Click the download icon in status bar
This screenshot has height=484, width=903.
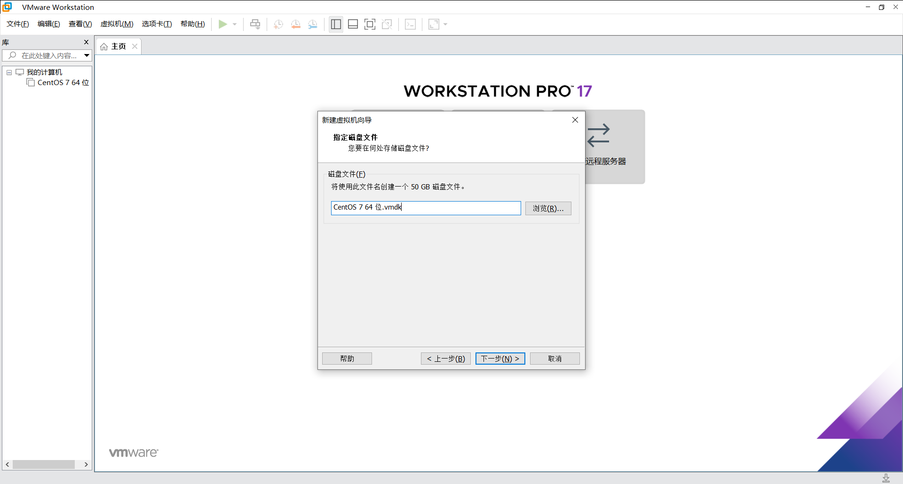pos(886,478)
